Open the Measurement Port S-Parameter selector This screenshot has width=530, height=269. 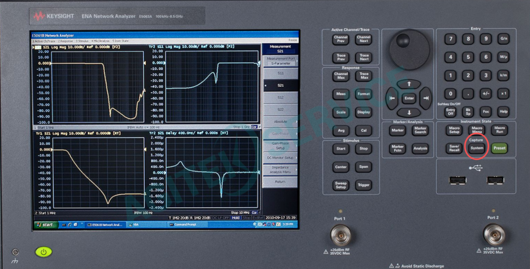(x=281, y=61)
